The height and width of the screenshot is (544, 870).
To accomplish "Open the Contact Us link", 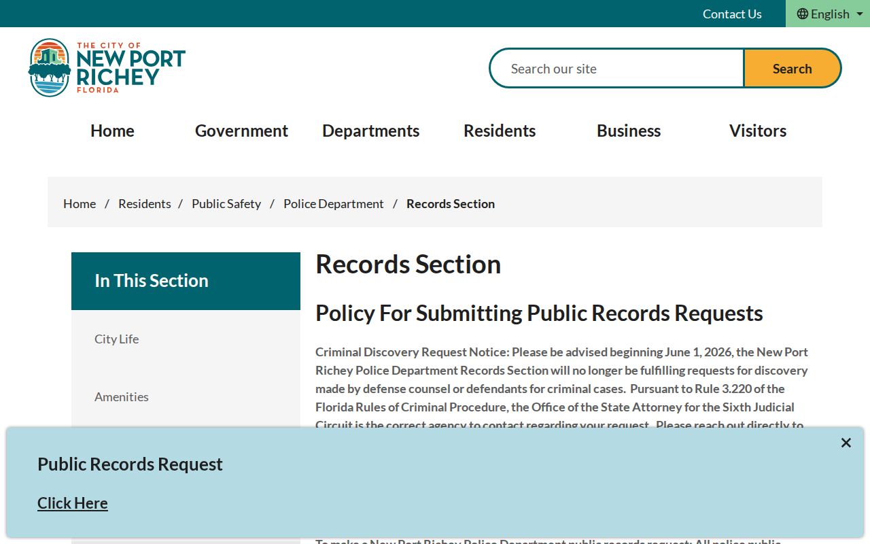I will point(732,14).
